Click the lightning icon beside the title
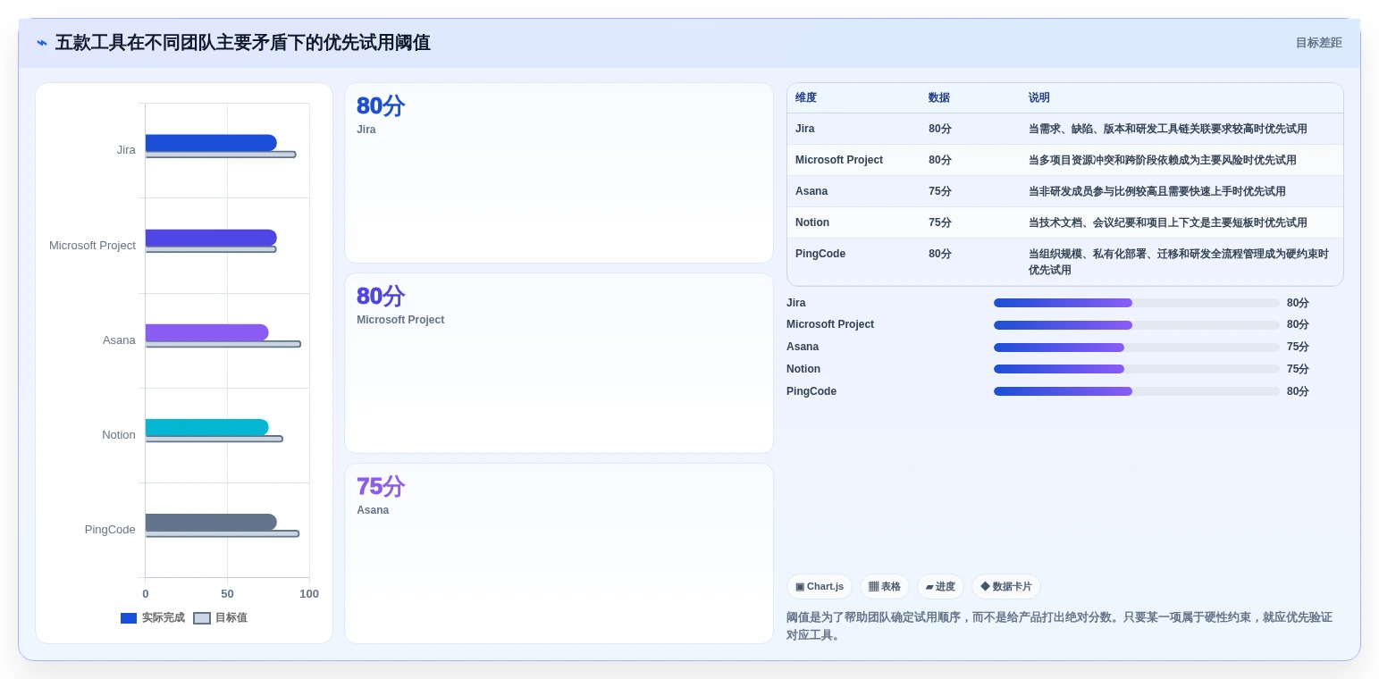1379x679 pixels. [42, 43]
